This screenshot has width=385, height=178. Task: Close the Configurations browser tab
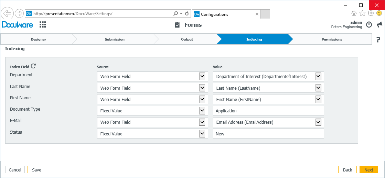click(257, 14)
